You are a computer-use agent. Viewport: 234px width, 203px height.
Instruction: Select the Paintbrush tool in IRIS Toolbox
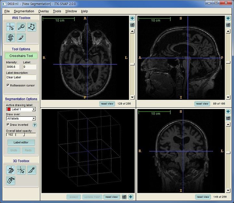tap(21, 37)
